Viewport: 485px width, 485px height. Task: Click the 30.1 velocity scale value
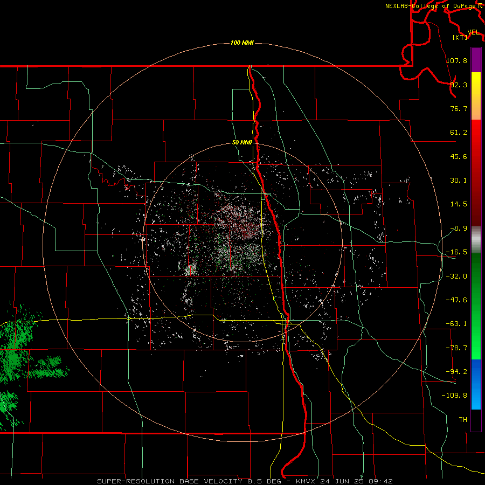pyautogui.click(x=459, y=181)
